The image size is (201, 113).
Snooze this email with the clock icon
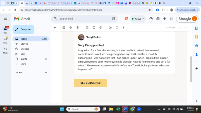pyautogui.click(x=94, y=28)
